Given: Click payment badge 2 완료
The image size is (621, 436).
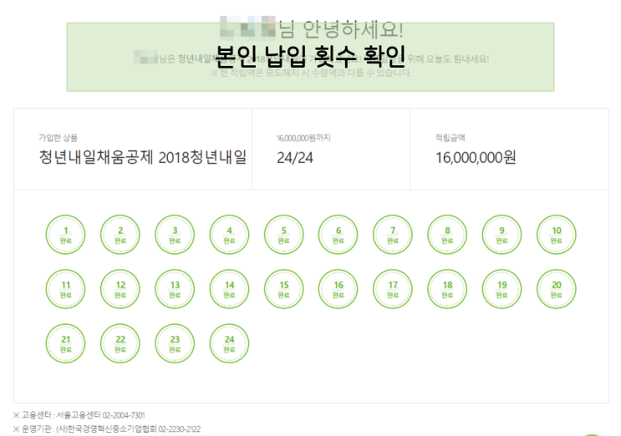Looking at the screenshot, I should 120,235.
